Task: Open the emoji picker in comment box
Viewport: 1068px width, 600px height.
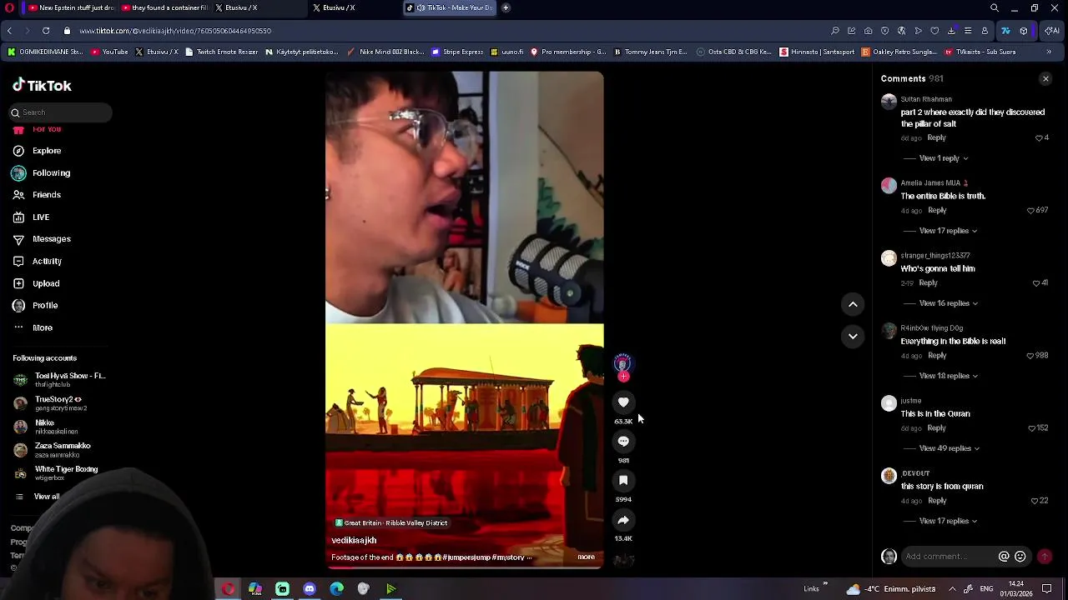Action: click(1020, 557)
